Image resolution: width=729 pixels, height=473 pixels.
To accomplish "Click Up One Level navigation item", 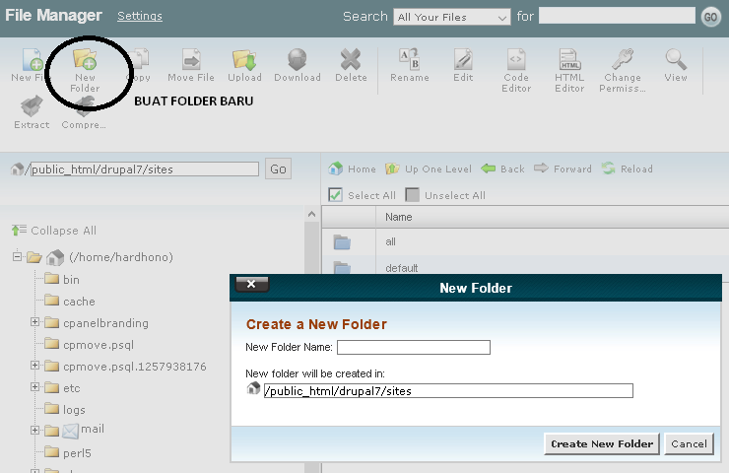I will (x=428, y=169).
